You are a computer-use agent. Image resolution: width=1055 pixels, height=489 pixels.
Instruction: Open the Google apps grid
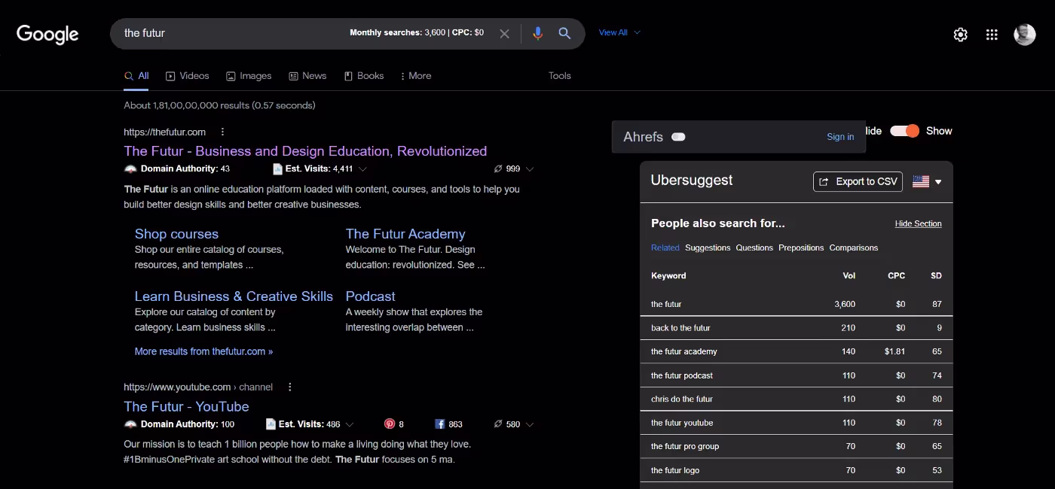click(992, 35)
